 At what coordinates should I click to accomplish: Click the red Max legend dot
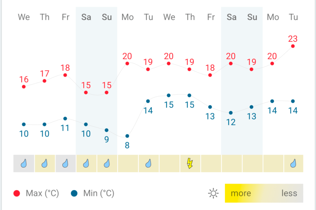pyautogui.click(x=17, y=193)
